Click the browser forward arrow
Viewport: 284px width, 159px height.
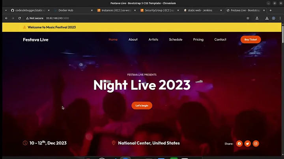coord(13,18)
